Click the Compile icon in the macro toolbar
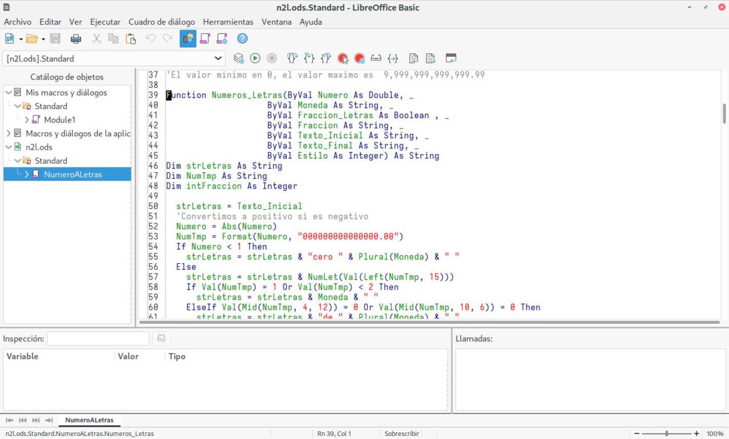729x439 pixels. point(239,58)
